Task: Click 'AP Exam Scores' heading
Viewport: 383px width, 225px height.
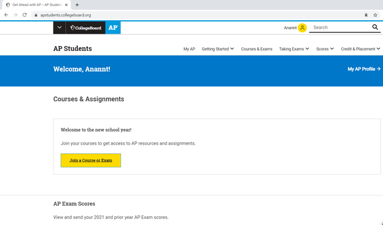Action: pyautogui.click(x=74, y=204)
